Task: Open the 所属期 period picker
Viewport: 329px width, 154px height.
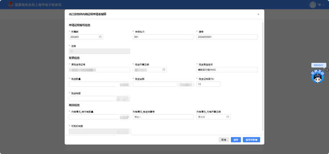Action: [84, 37]
